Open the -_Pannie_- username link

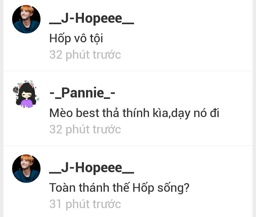(82, 93)
